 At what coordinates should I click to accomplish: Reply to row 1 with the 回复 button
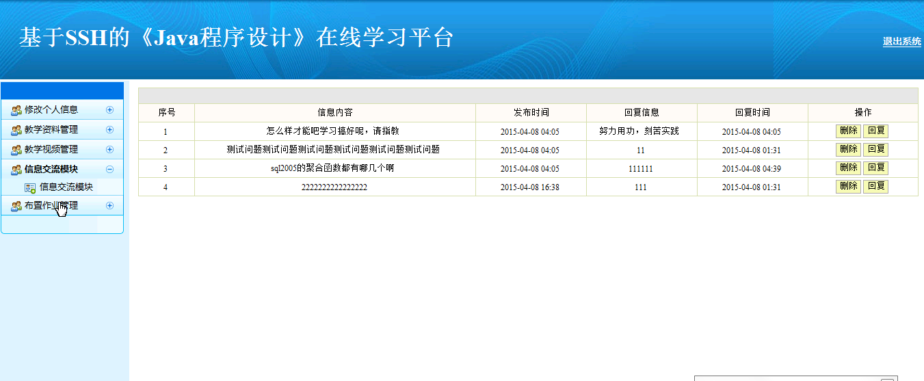[875, 131]
